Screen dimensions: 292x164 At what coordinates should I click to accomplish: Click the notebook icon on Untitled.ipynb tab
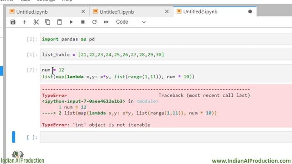pyautogui.click(x=12, y=11)
